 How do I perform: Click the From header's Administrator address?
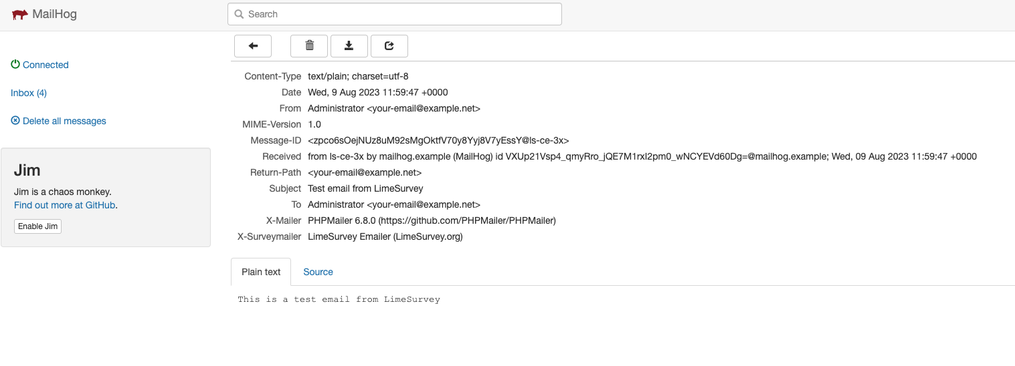tap(394, 108)
